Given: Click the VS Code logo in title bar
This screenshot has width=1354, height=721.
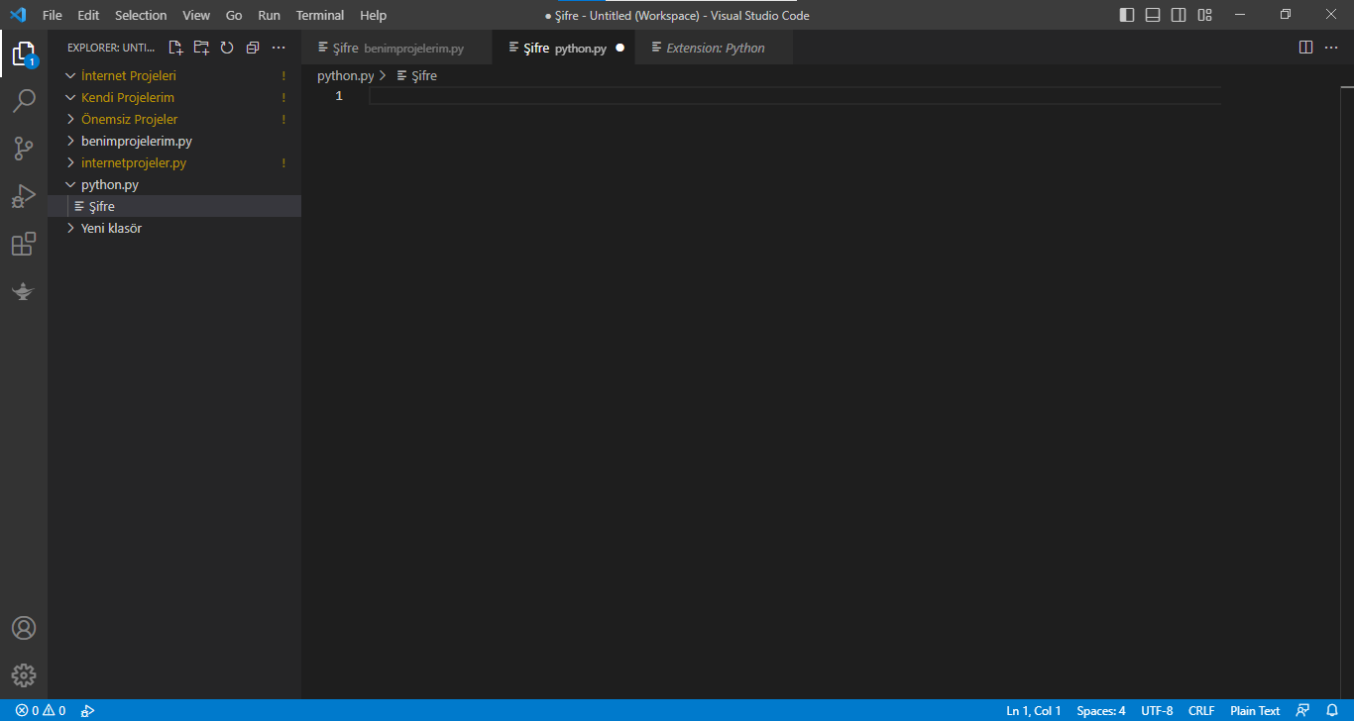Looking at the screenshot, I should point(18,15).
